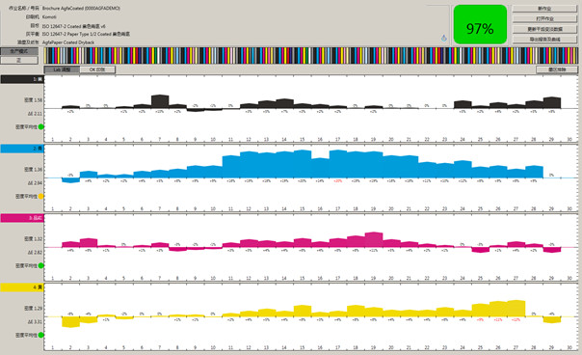Click the yellow uniformity dot in cyan channel

(x=41, y=196)
